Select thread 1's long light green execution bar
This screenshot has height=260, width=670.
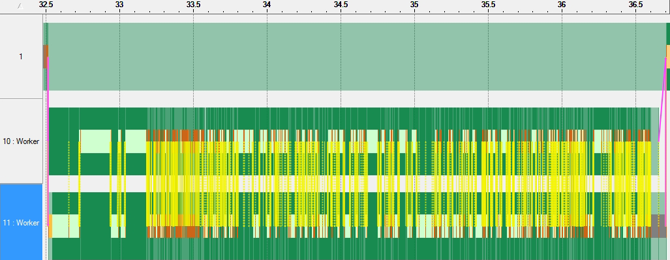coord(358,56)
